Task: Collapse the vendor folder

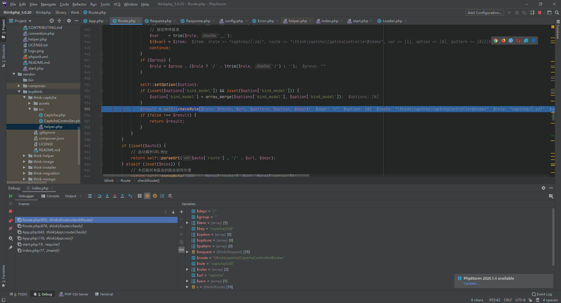Action: 14,74
